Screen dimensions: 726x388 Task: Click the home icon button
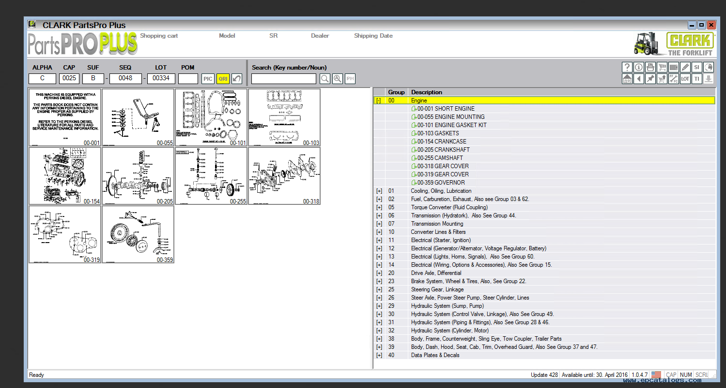627,79
